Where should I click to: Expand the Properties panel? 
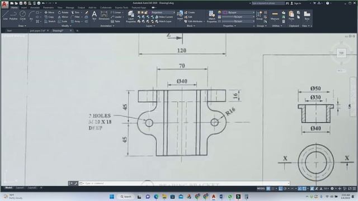click(x=229, y=26)
